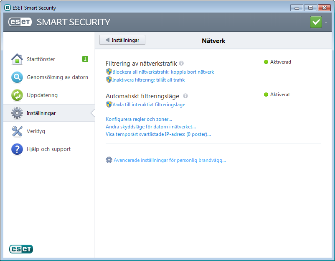Click the blue question mark Hjälp icon
This screenshot has width=335, height=261.
17,149
